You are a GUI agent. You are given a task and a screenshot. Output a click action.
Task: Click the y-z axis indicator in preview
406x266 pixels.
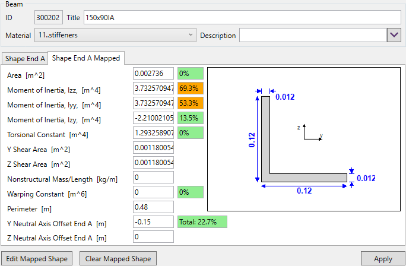point(310,132)
